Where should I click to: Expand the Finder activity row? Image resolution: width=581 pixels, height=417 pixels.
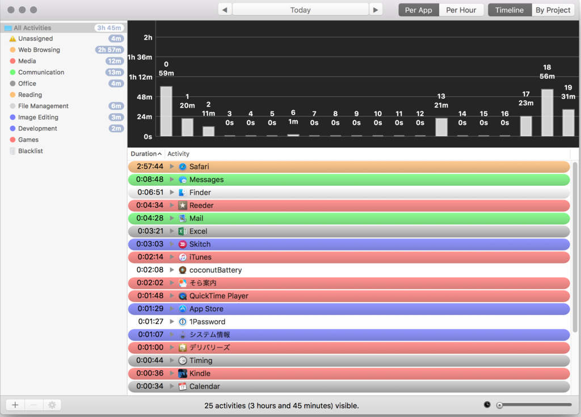tap(172, 193)
